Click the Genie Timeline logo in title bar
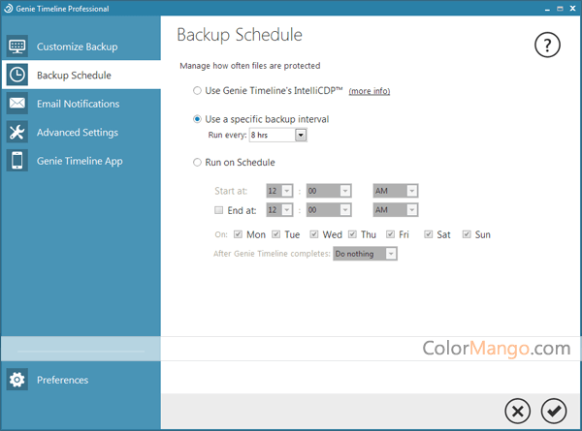The height and width of the screenshot is (431, 582). [8, 8]
